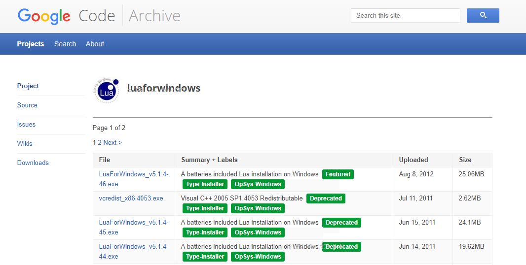
Task: Open the Projects navigation item
Action: click(31, 44)
